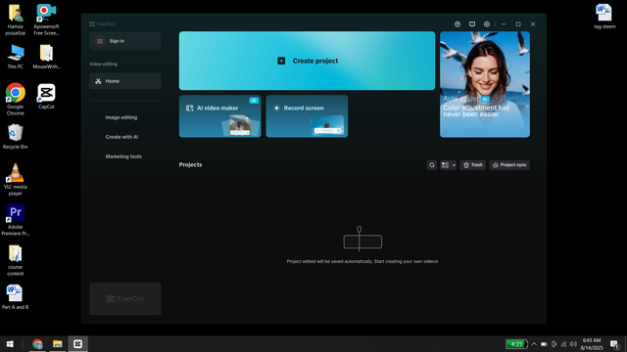The width and height of the screenshot is (627, 352).
Task: Open CapCut settings hexagon icon
Action: point(487,23)
